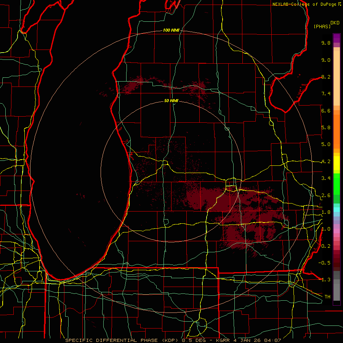Screen dimensions: 343x343
Task: Select the 100 NMI range ring label
Action: point(171,30)
